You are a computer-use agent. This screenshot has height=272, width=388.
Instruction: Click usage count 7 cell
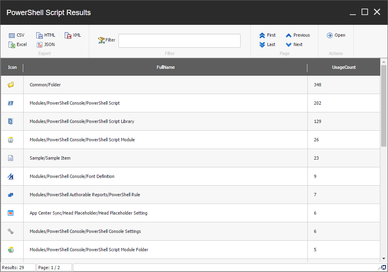click(x=344, y=195)
